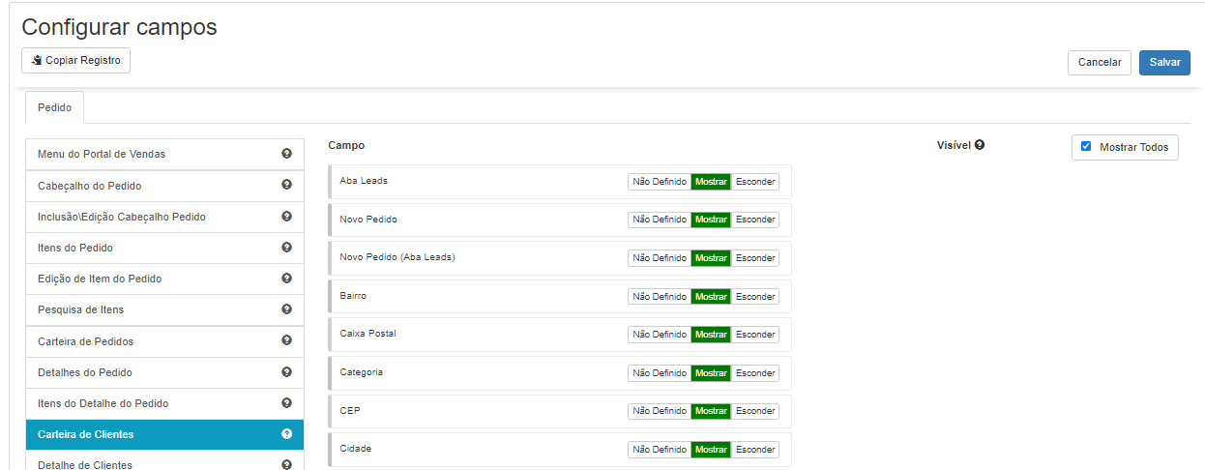This screenshot has height=470, width=1205.
Task: Open Edição de Item do Pedido section
Action: 100,279
